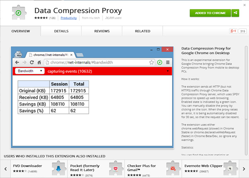Close the extension overlay with the X
Image resolution: width=249 pixels, height=178 pixels.
coord(244,5)
